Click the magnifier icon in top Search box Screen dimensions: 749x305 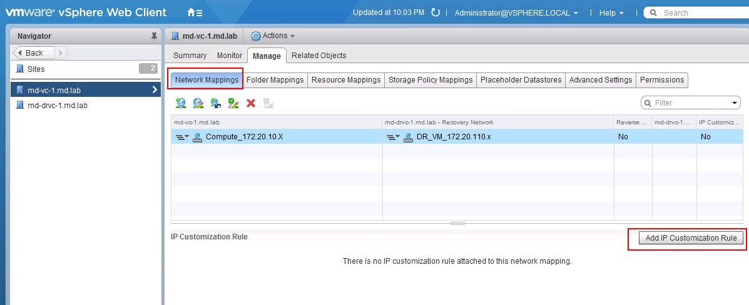pyautogui.click(x=653, y=13)
